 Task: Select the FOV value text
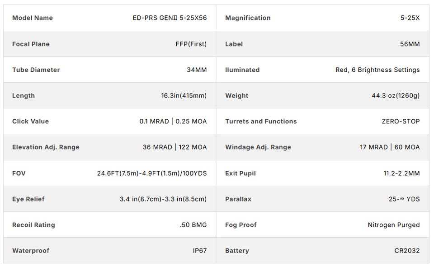coord(152,173)
